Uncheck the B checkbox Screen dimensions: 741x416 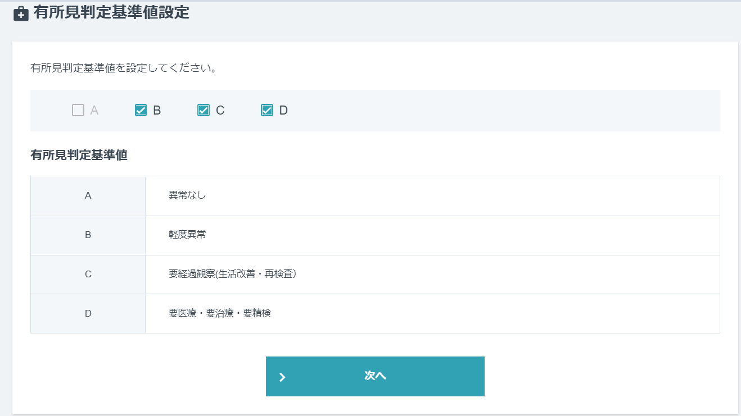click(140, 110)
